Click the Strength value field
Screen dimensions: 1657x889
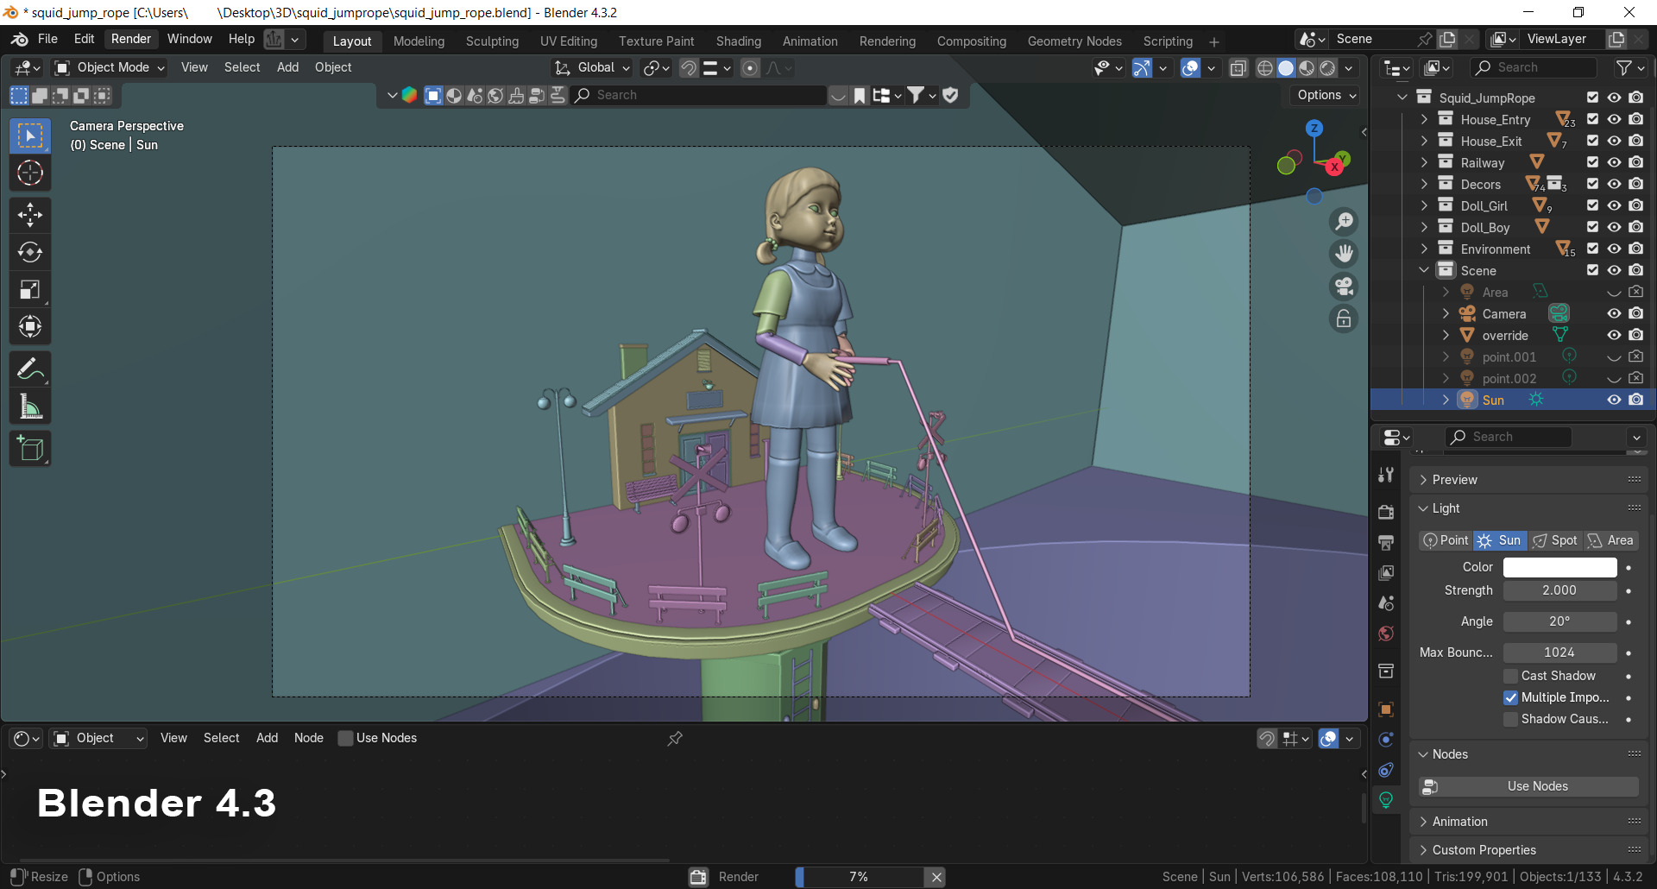(x=1560, y=590)
